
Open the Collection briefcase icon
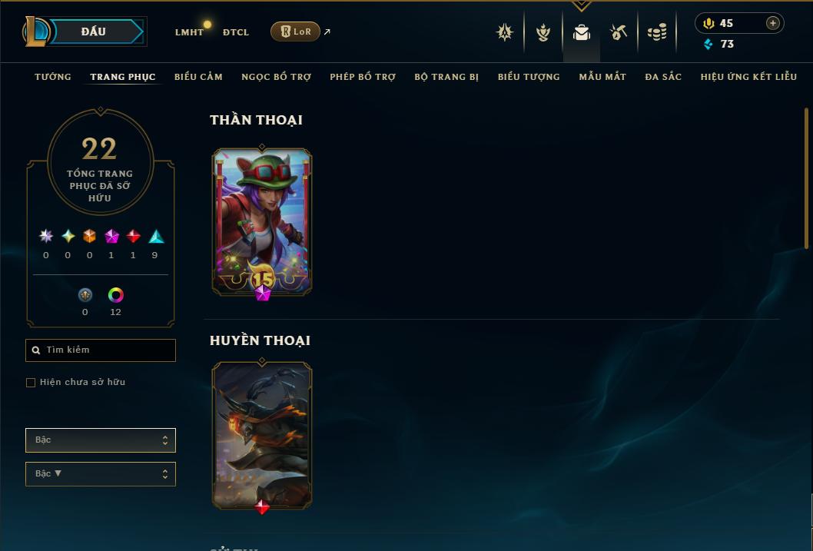click(581, 32)
